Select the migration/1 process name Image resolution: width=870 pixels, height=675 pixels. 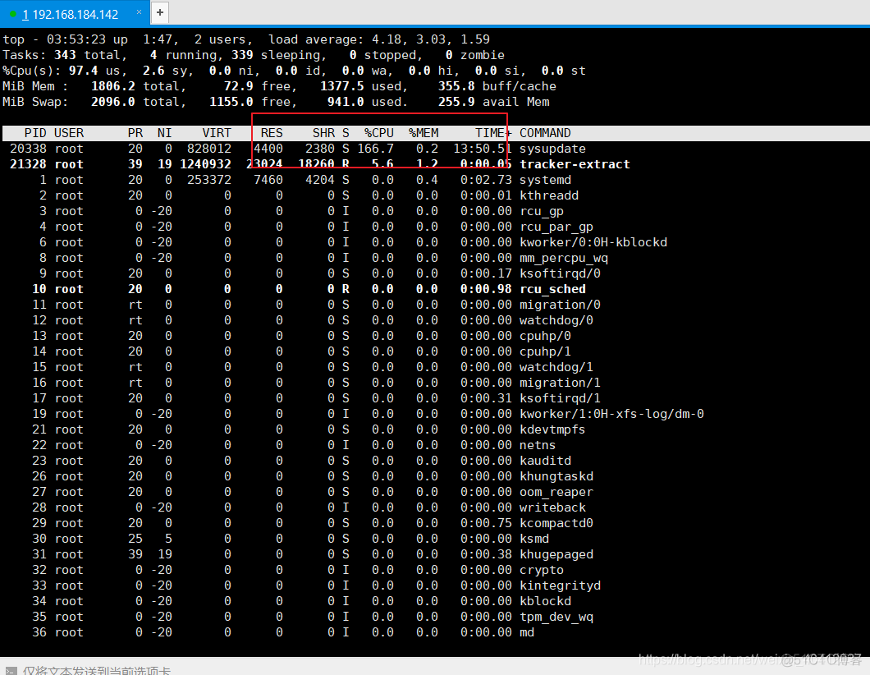coord(560,382)
